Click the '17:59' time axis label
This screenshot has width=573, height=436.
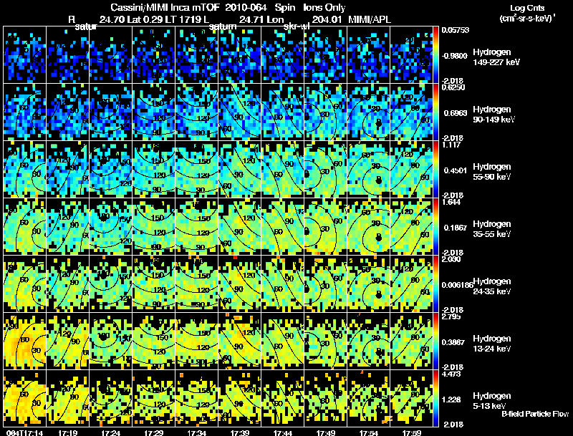pyautogui.click(x=412, y=432)
